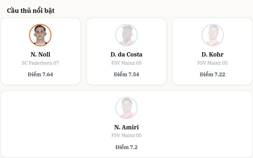Click D. da Costa's player avatar
Viewport: 253px width, 158px height.
[126, 35]
